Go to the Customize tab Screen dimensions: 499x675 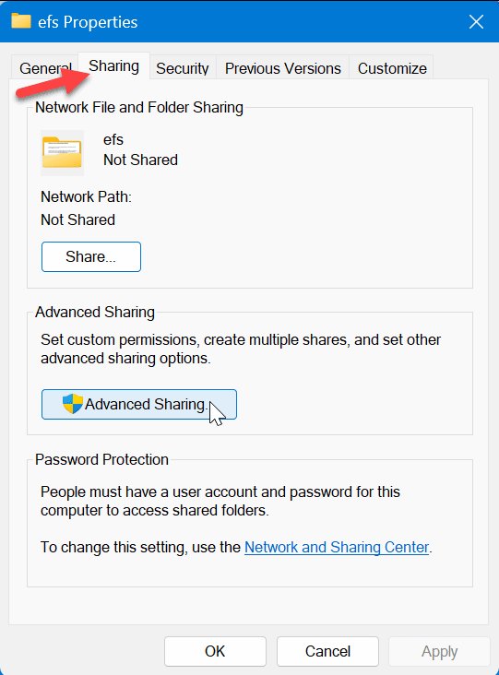click(x=392, y=68)
